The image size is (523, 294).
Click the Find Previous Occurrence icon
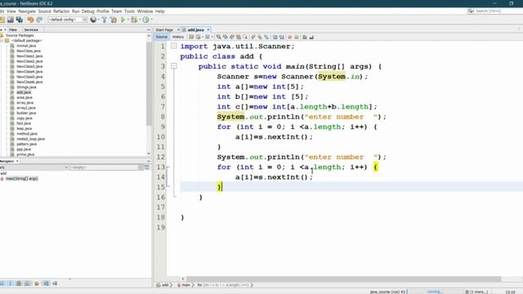click(x=226, y=37)
